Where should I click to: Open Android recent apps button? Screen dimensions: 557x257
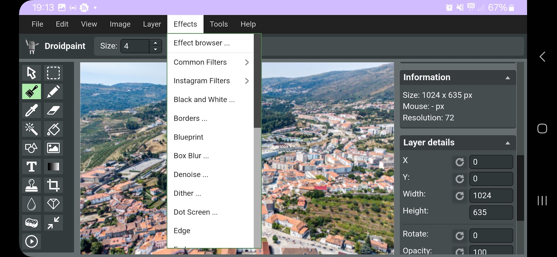pyautogui.click(x=542, y=200)
